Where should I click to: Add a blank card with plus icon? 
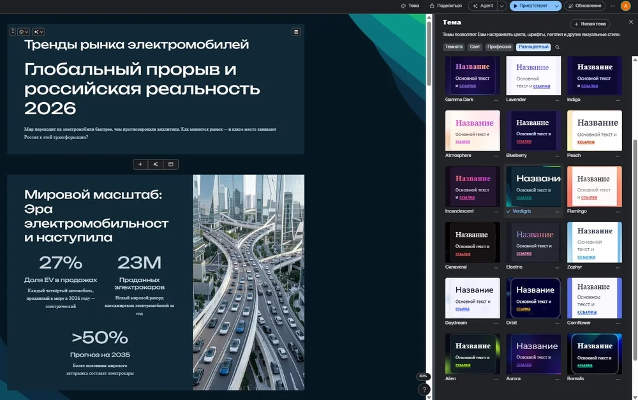pyautogui.click(x=140, y=165)
